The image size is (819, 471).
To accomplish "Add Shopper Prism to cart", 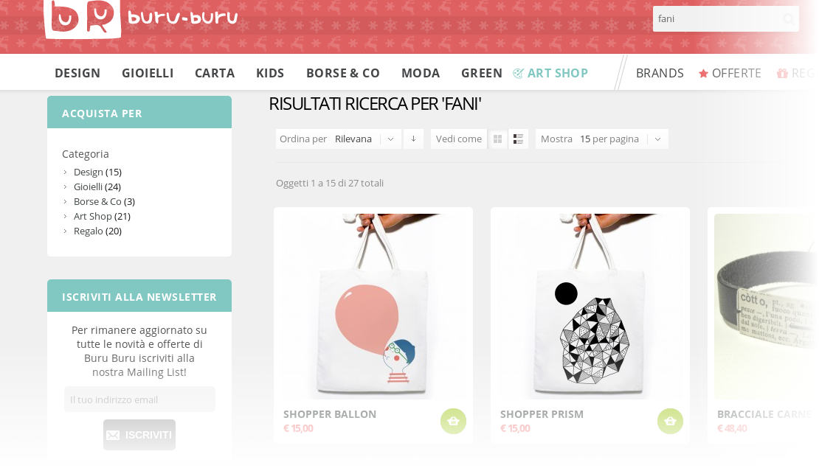I will tap(670, 421).
